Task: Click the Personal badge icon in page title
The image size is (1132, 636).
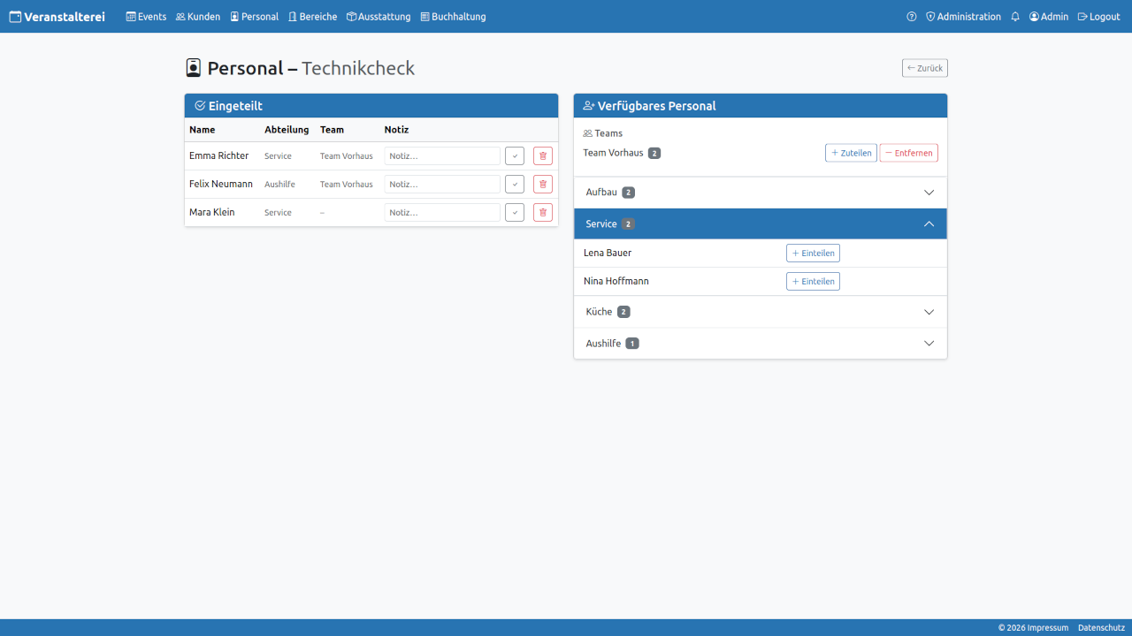Action: point(194,68)
